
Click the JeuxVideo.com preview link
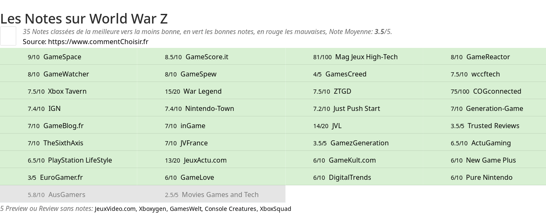[115, 209]
